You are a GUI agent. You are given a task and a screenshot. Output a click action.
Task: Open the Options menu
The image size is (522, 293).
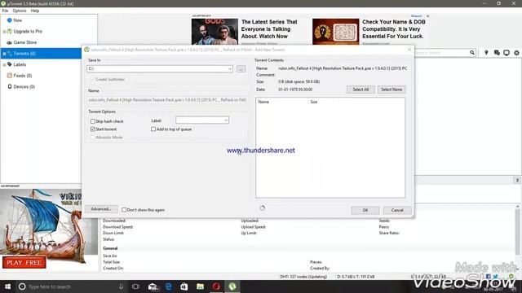tap(20, 11)
